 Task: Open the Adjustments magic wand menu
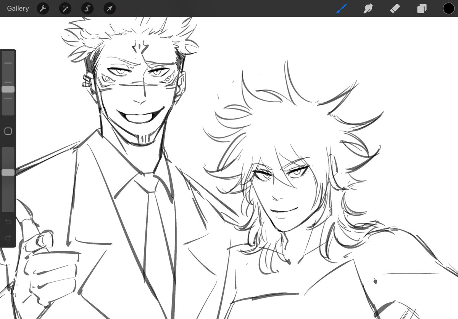65,9
